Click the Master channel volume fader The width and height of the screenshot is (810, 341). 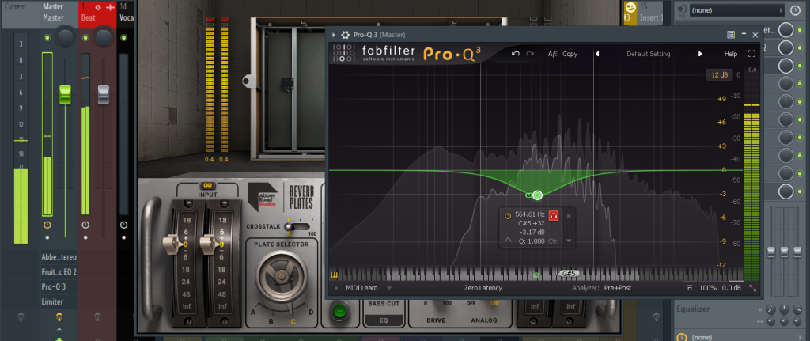(x=65, y=95)
